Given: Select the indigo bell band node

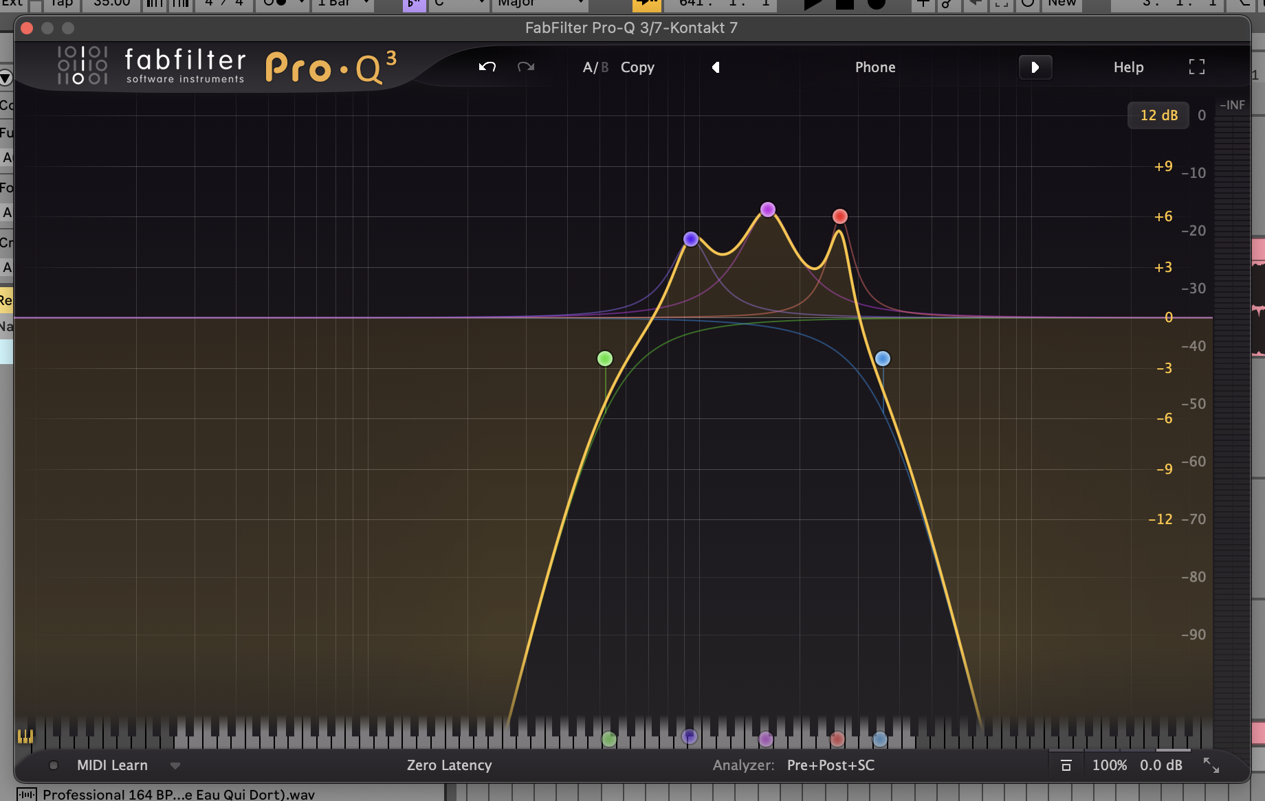Looking at the screenshot, I should (x=691, y=239).
